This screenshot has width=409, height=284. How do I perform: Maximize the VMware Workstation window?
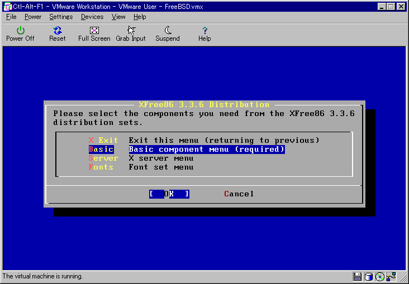coord(391,7)
